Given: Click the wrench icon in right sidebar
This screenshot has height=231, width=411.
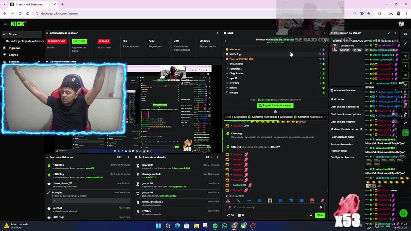Looking at the screenshot, I should tap(406, 114).
